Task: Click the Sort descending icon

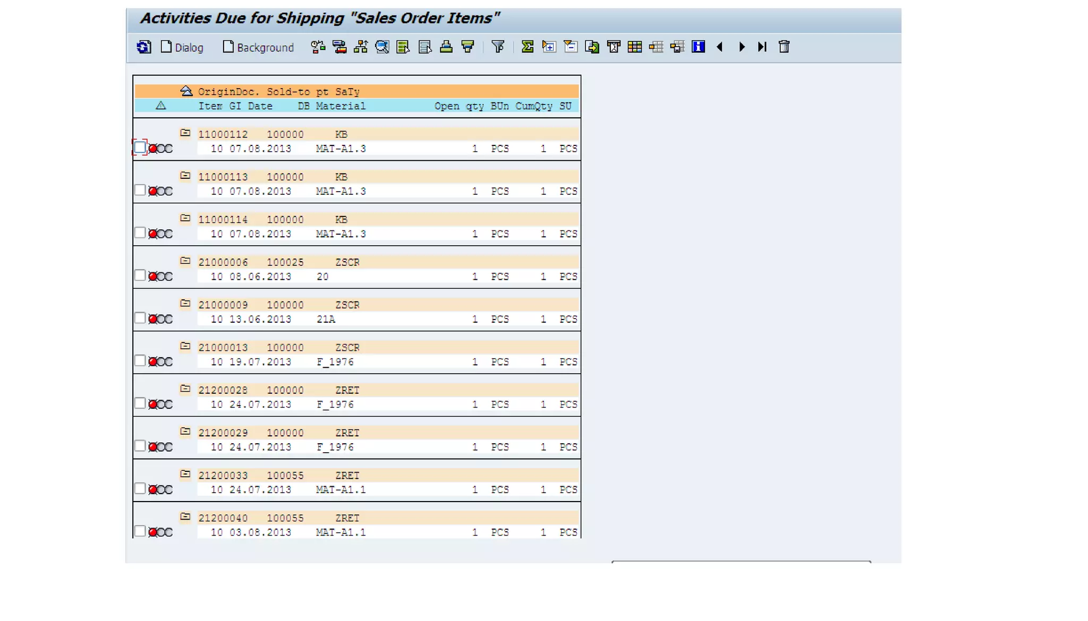Action: point(467,47)
